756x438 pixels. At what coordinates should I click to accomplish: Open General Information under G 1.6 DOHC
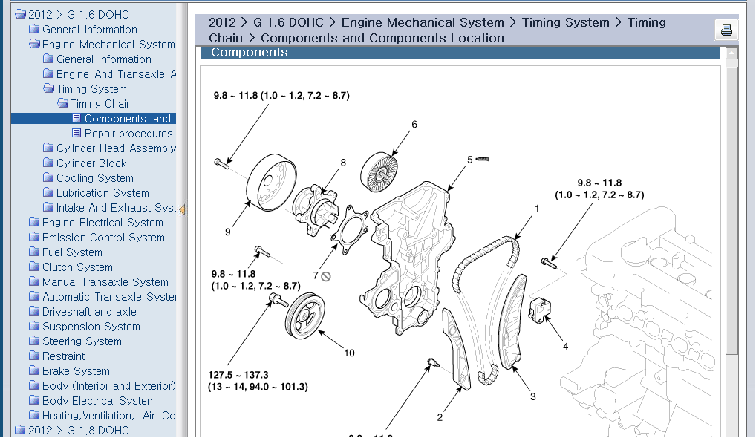90,30
